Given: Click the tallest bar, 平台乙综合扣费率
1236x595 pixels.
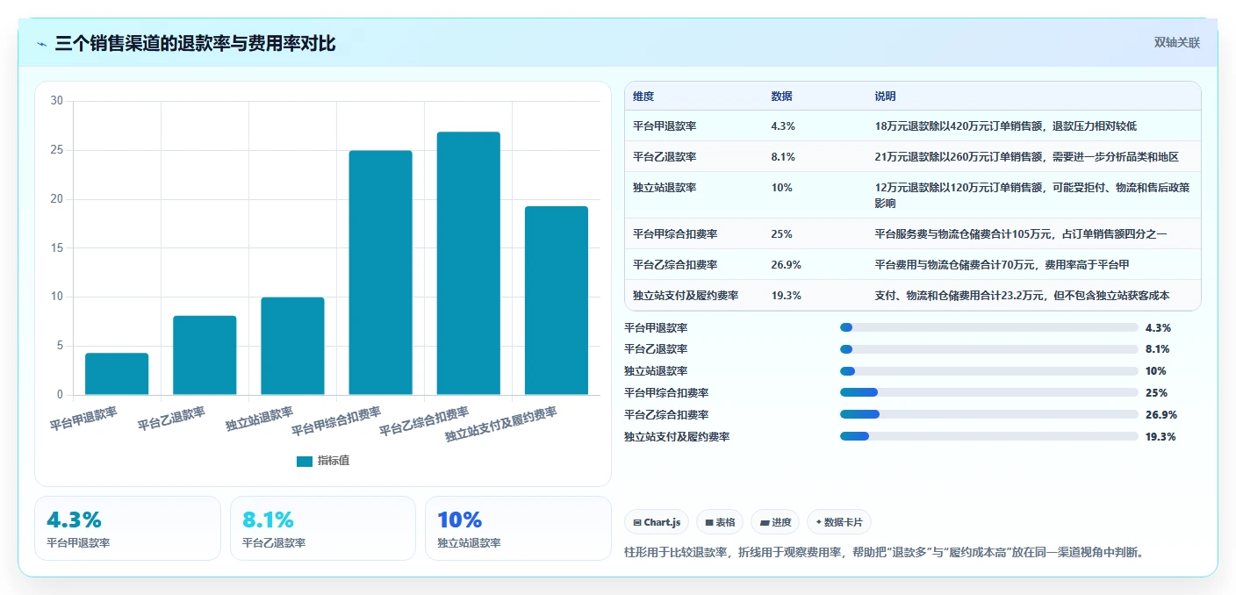Looking at the screenshot, I should click(468, 263).
